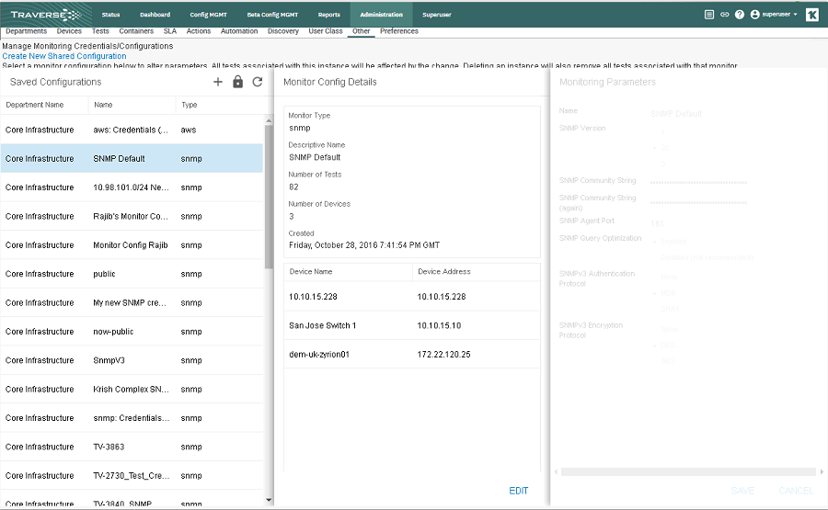Screen dimensions: 828x510
Task: Open the help question mark icon
Action: pos(740,14)
